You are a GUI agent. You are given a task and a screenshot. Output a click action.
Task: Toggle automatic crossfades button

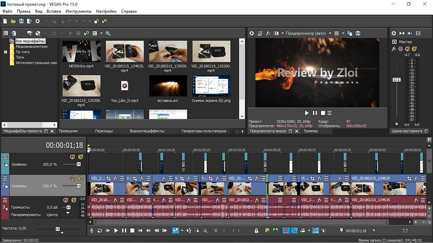pyautogui.click(x=294, y=231)
